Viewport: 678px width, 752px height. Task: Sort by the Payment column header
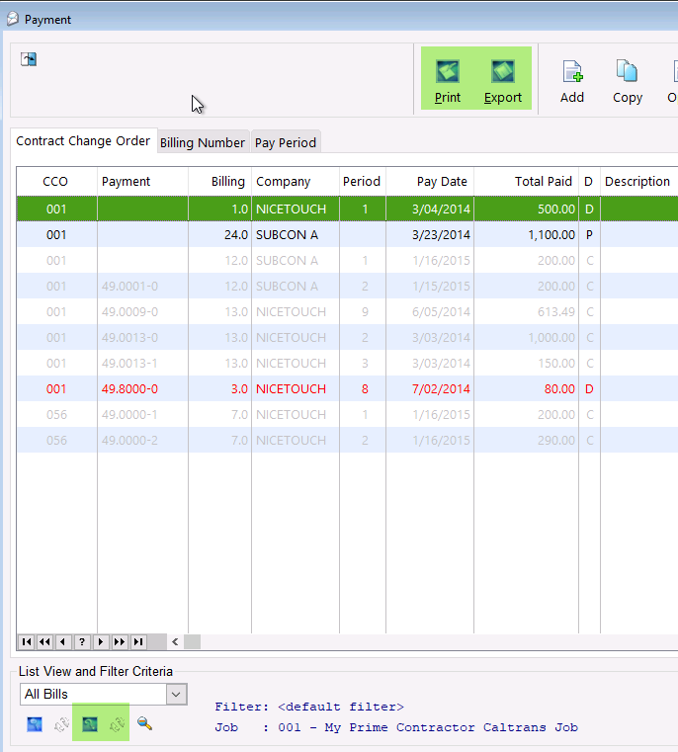[143, 181]
